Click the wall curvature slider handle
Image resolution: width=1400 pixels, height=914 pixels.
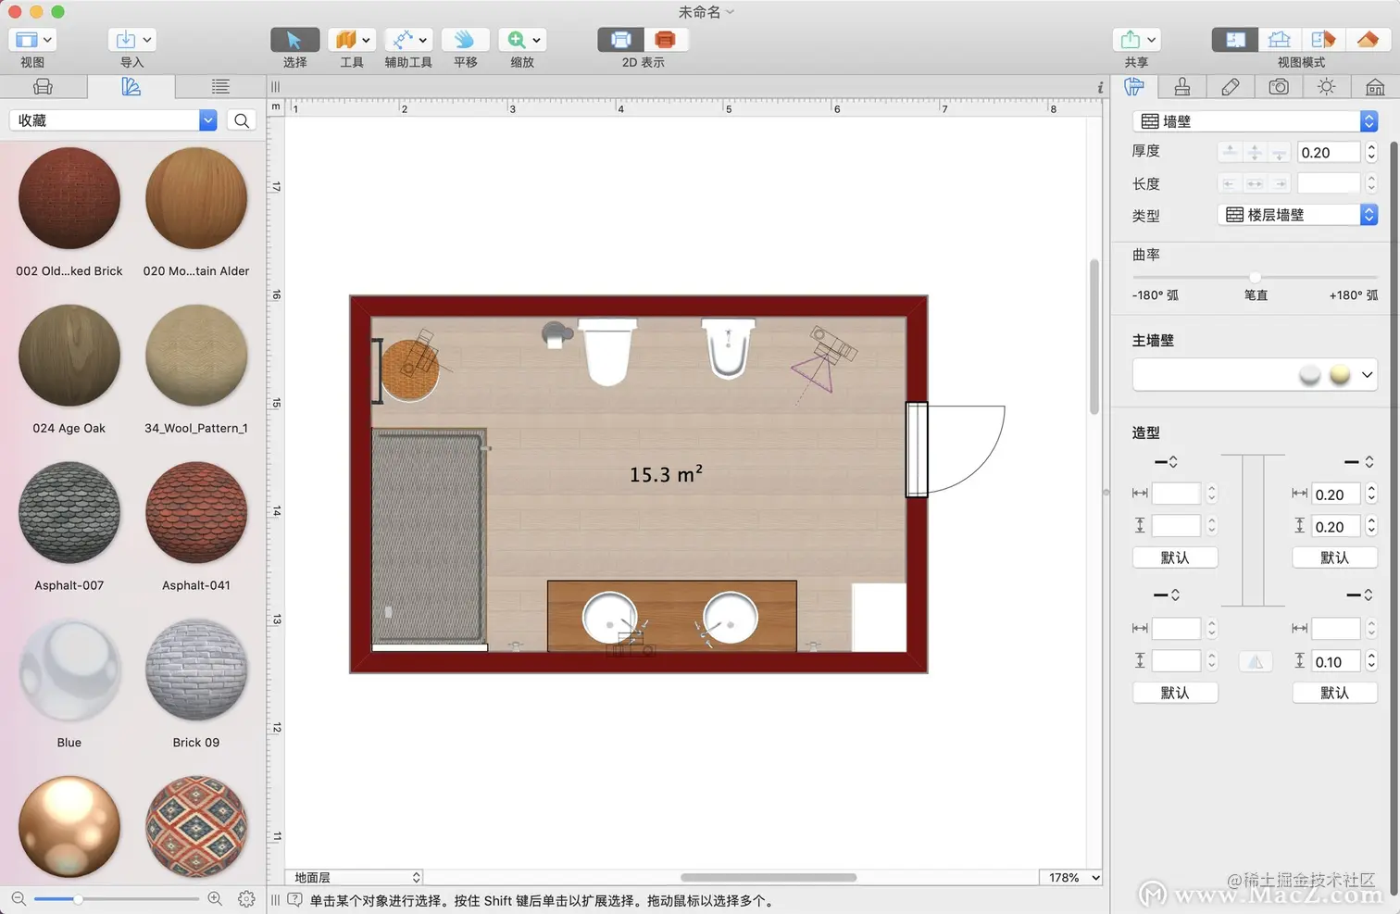[1255, 277]
